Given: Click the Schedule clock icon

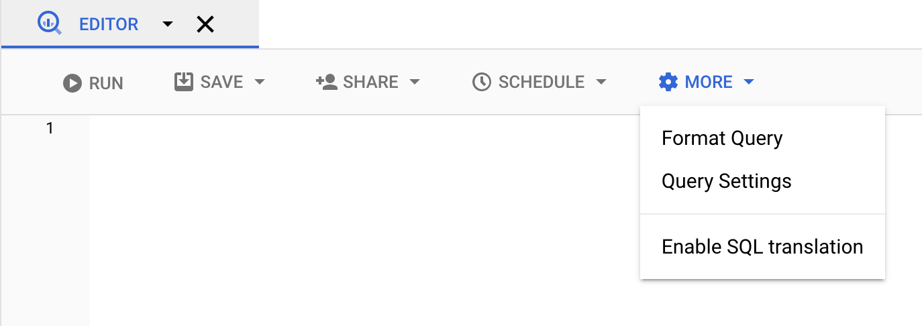Looking at the screenshot, I should tap(481, 83).
